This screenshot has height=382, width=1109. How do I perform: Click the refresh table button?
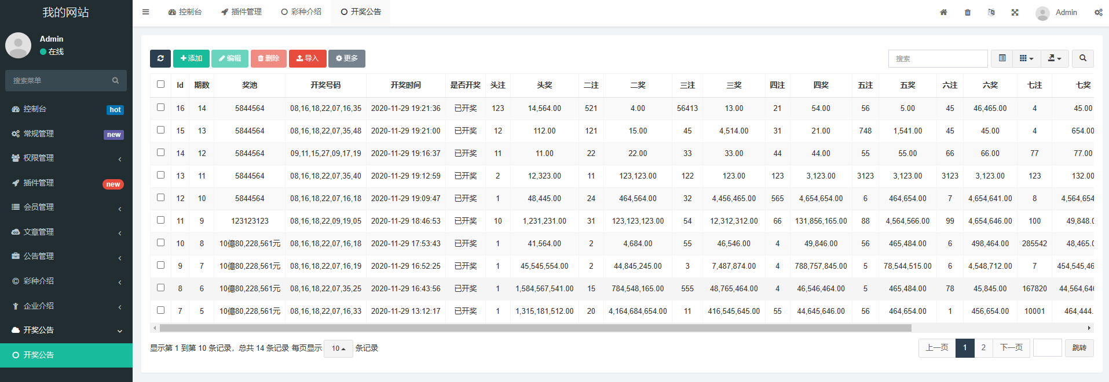click(160, 58)
